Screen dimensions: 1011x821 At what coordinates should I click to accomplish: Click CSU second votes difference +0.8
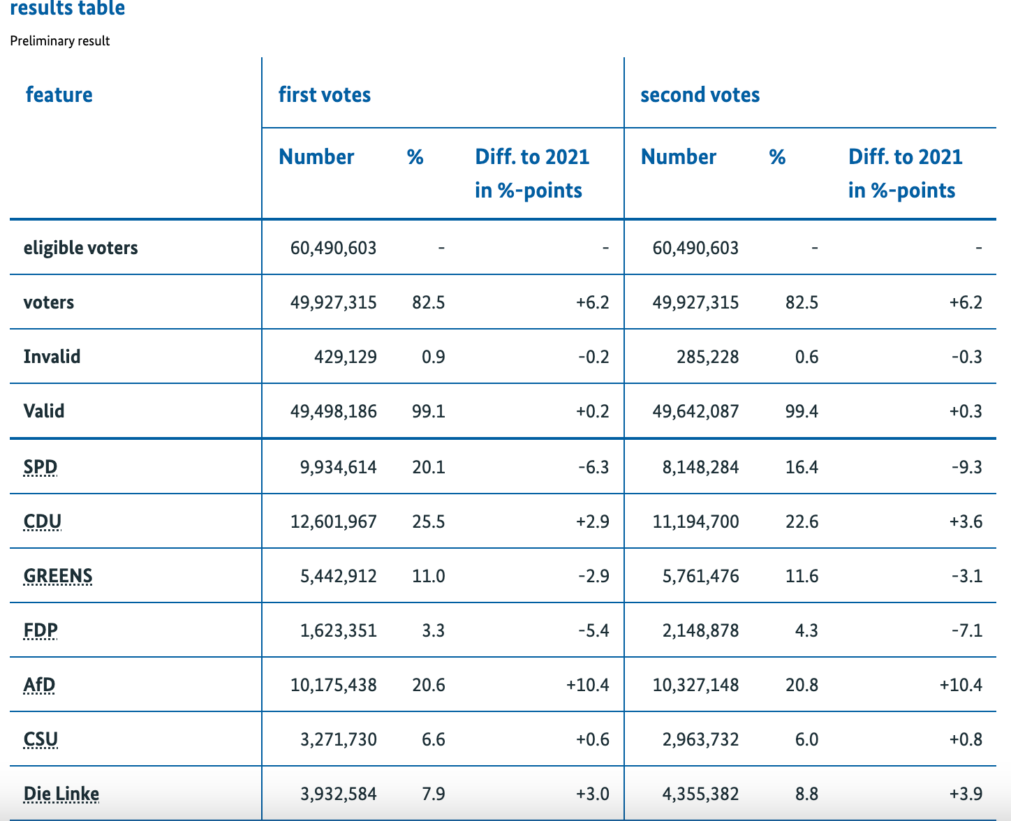(x=966, y=739)
